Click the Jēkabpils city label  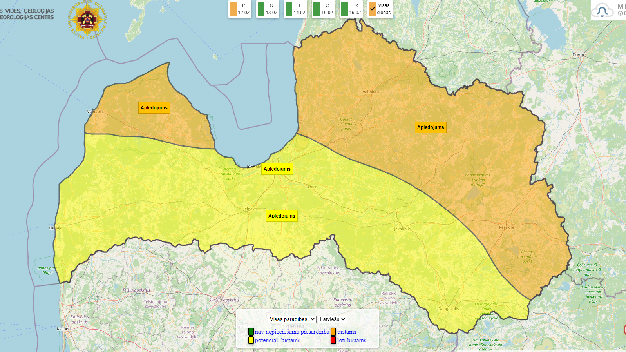coord(402,229)
